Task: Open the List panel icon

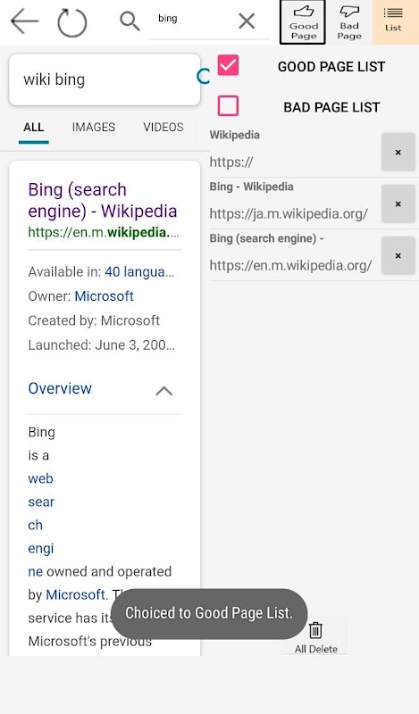Action: click(395, 22)
